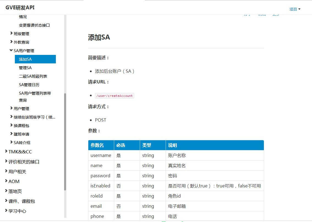Image resolution: width=312 pixels, height=222 pixels.
Task: Collapse the SA用户管理 section
Action: tap(11, 50)
